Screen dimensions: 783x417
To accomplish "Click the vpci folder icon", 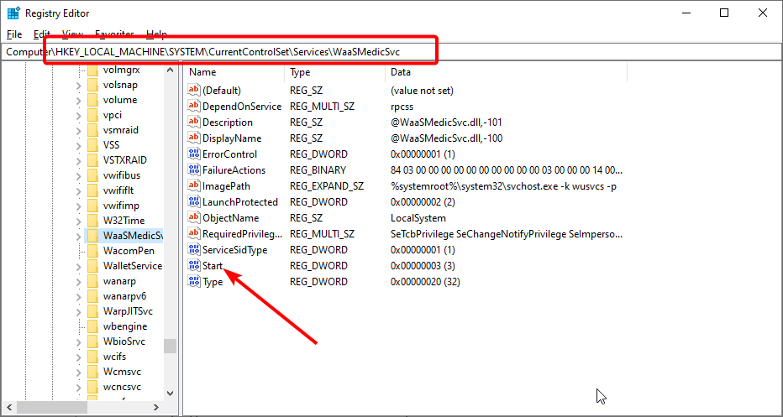I will (92, 115).
